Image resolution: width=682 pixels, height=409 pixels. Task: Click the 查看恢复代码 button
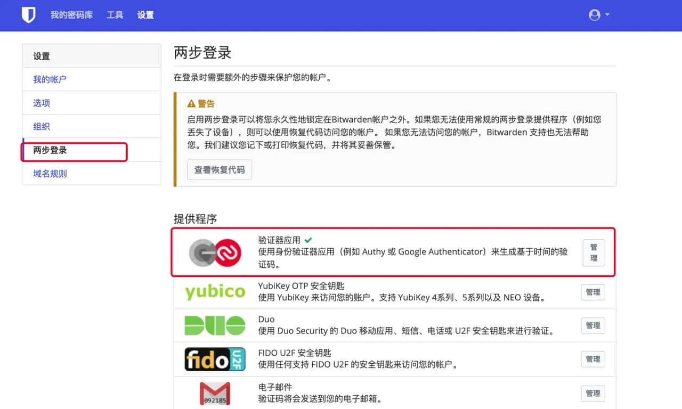(x=219, y=169)
